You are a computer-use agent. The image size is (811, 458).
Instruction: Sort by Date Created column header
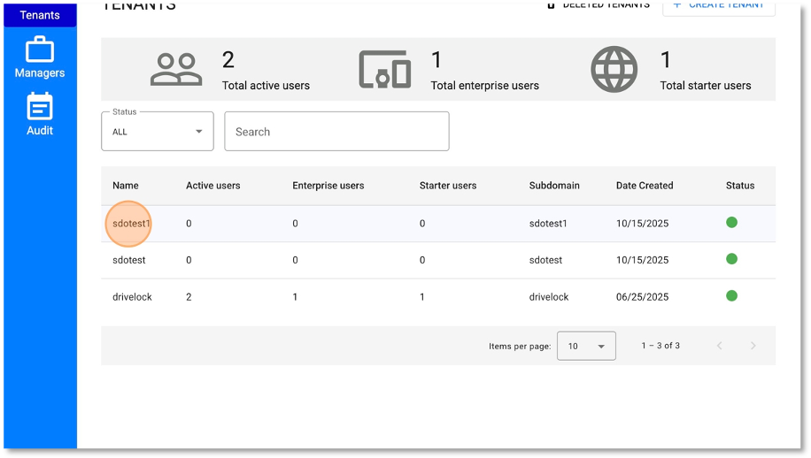click(x=645, y=186)
